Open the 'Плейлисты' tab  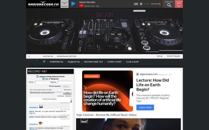56,62
